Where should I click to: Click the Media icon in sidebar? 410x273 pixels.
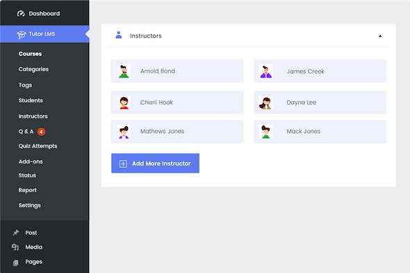coord(15,247)
